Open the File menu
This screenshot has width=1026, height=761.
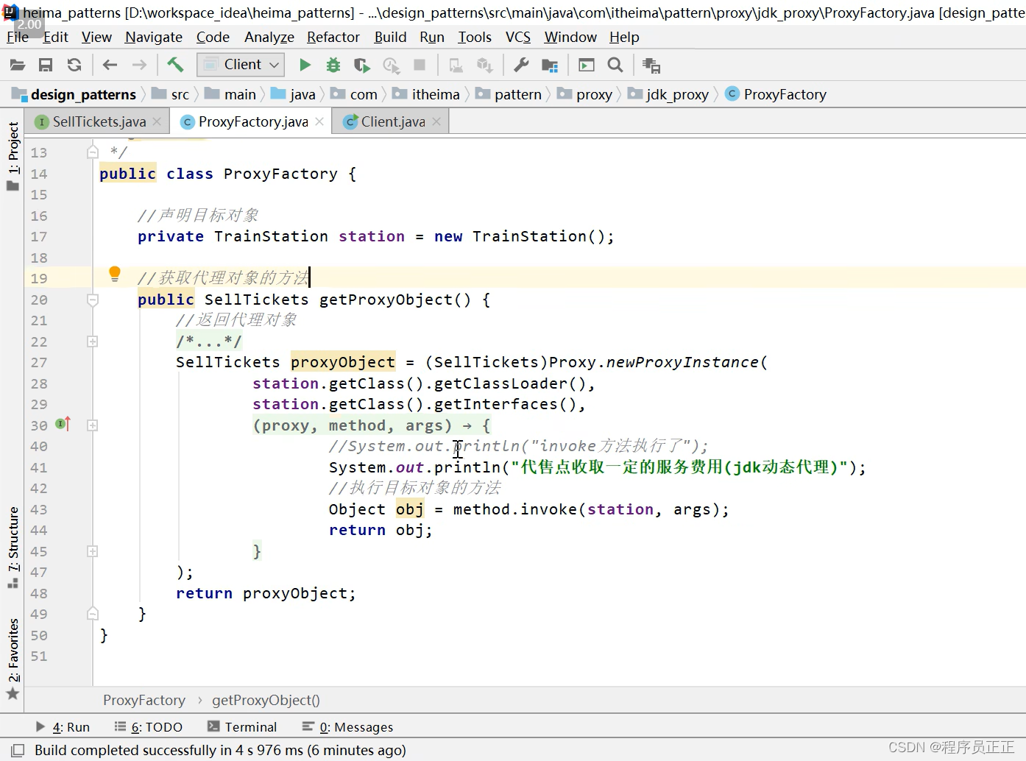pos(18,37)
